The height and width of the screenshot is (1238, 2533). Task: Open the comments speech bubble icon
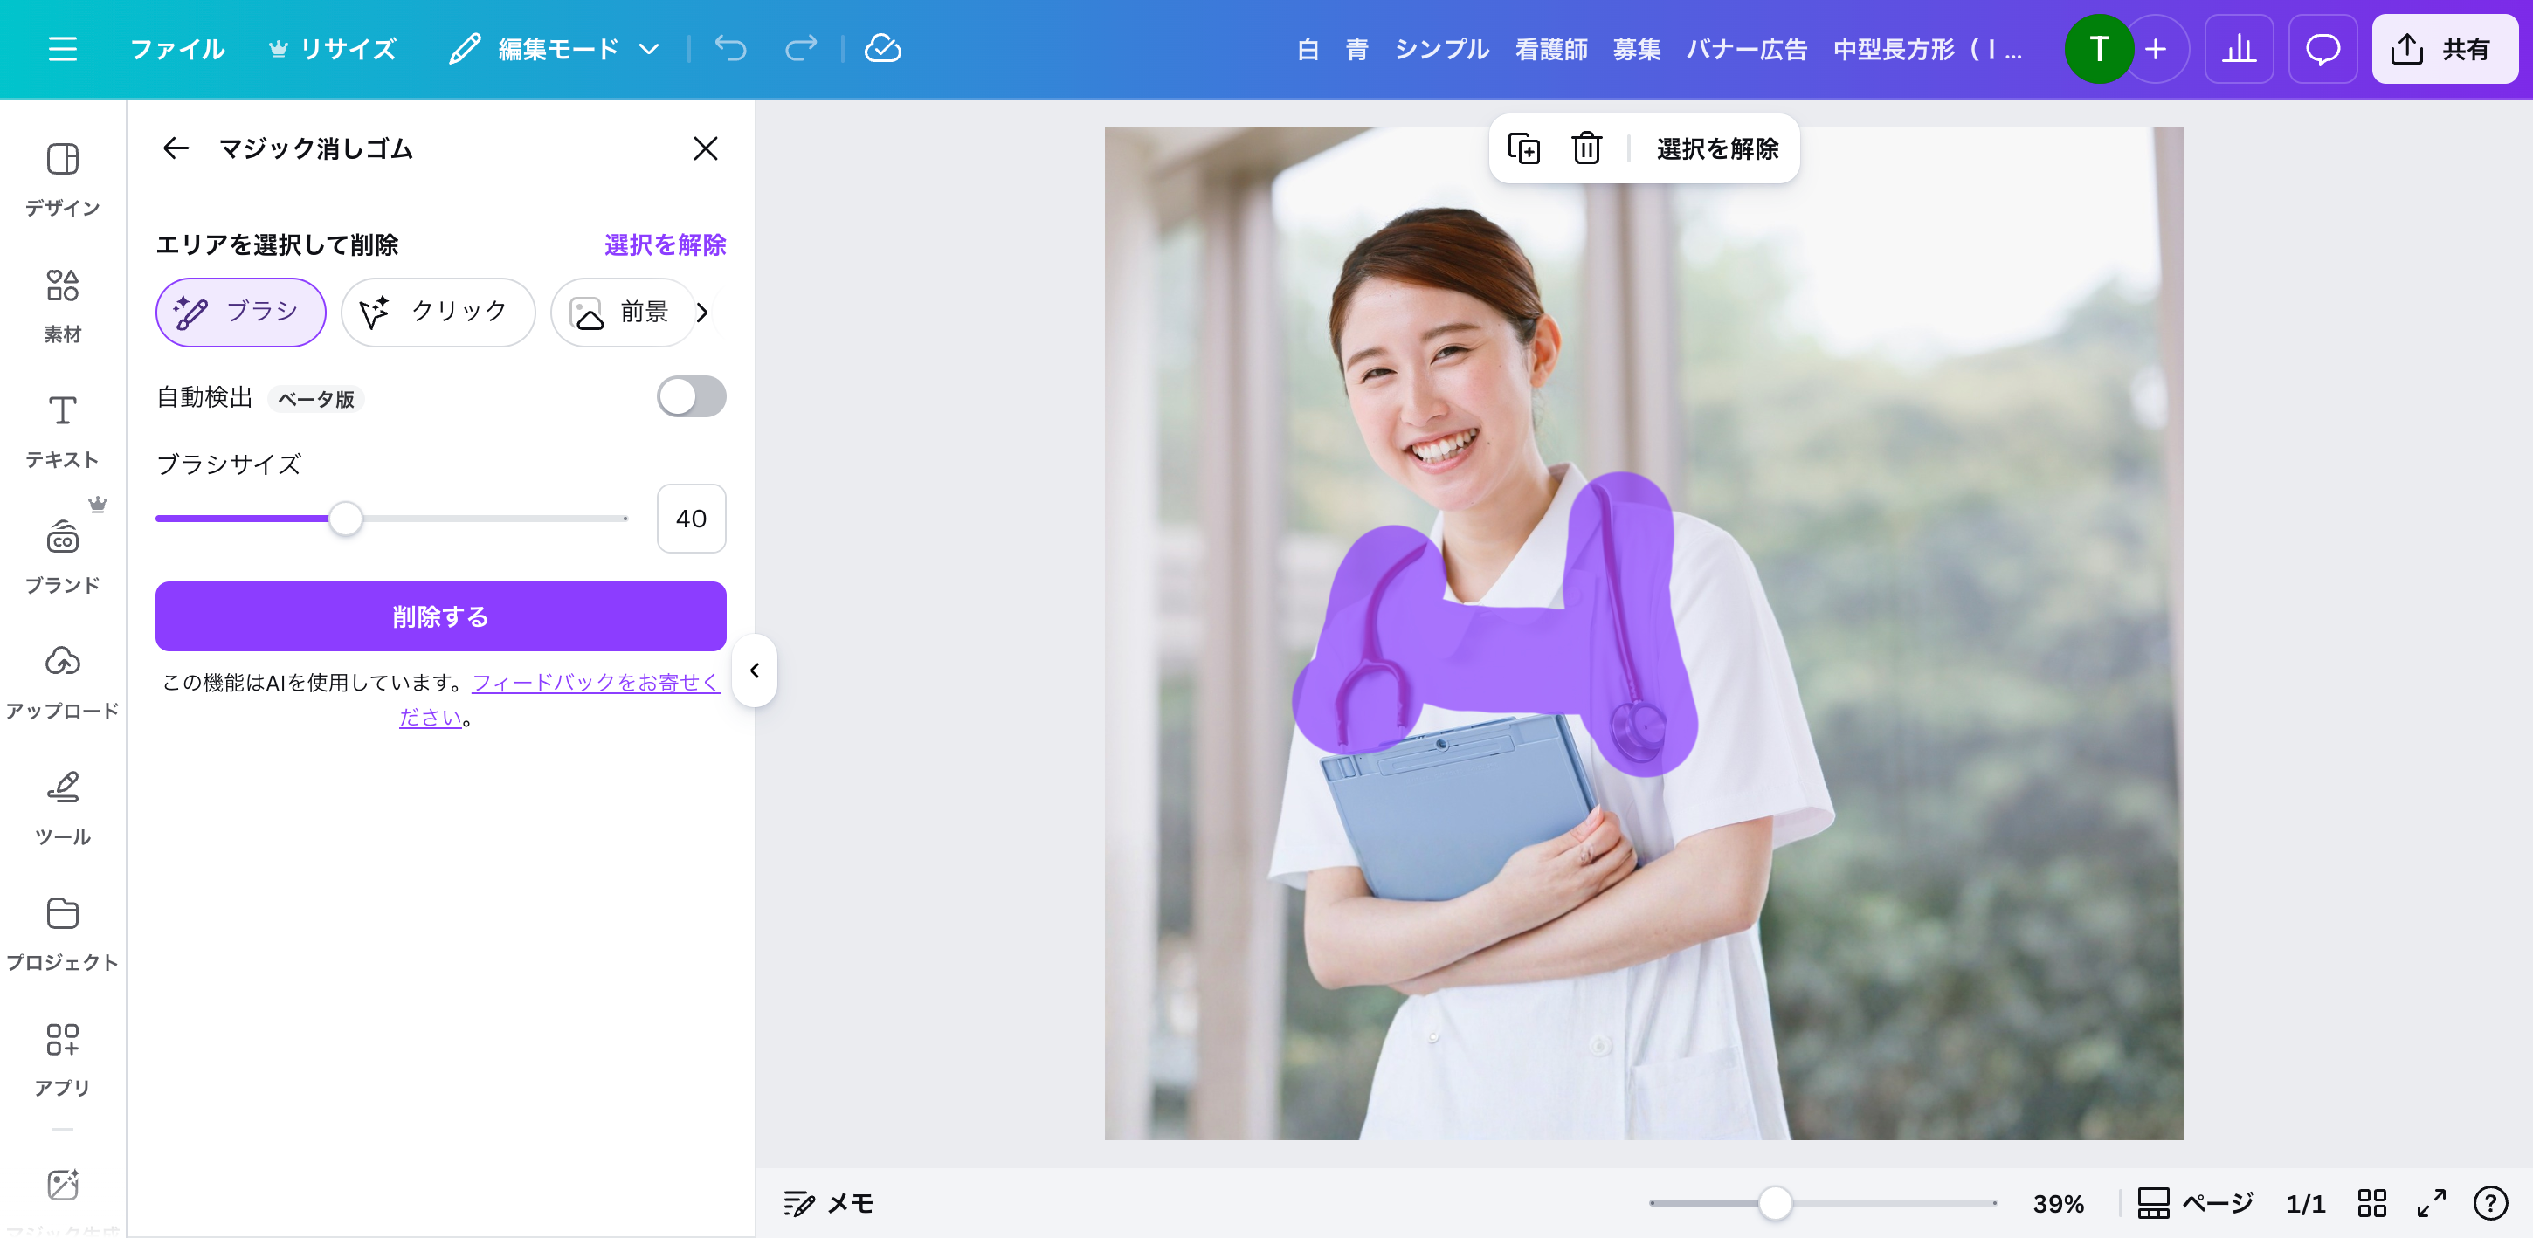pyautogui.click(x=2322, y=49)
